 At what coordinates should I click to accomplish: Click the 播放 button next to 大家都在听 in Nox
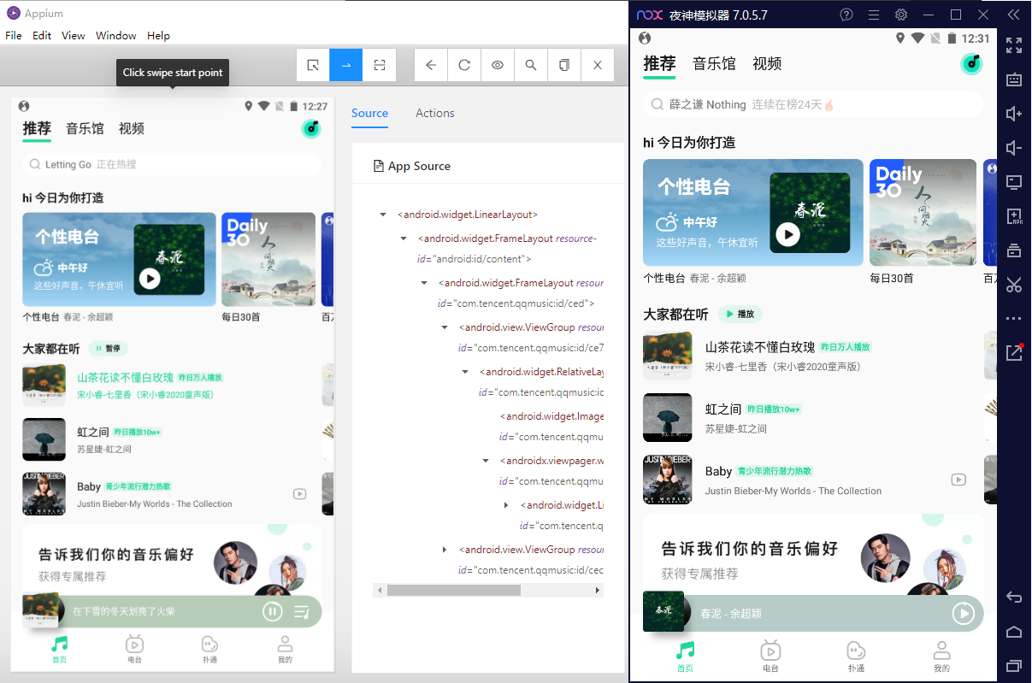click(740, 314)
